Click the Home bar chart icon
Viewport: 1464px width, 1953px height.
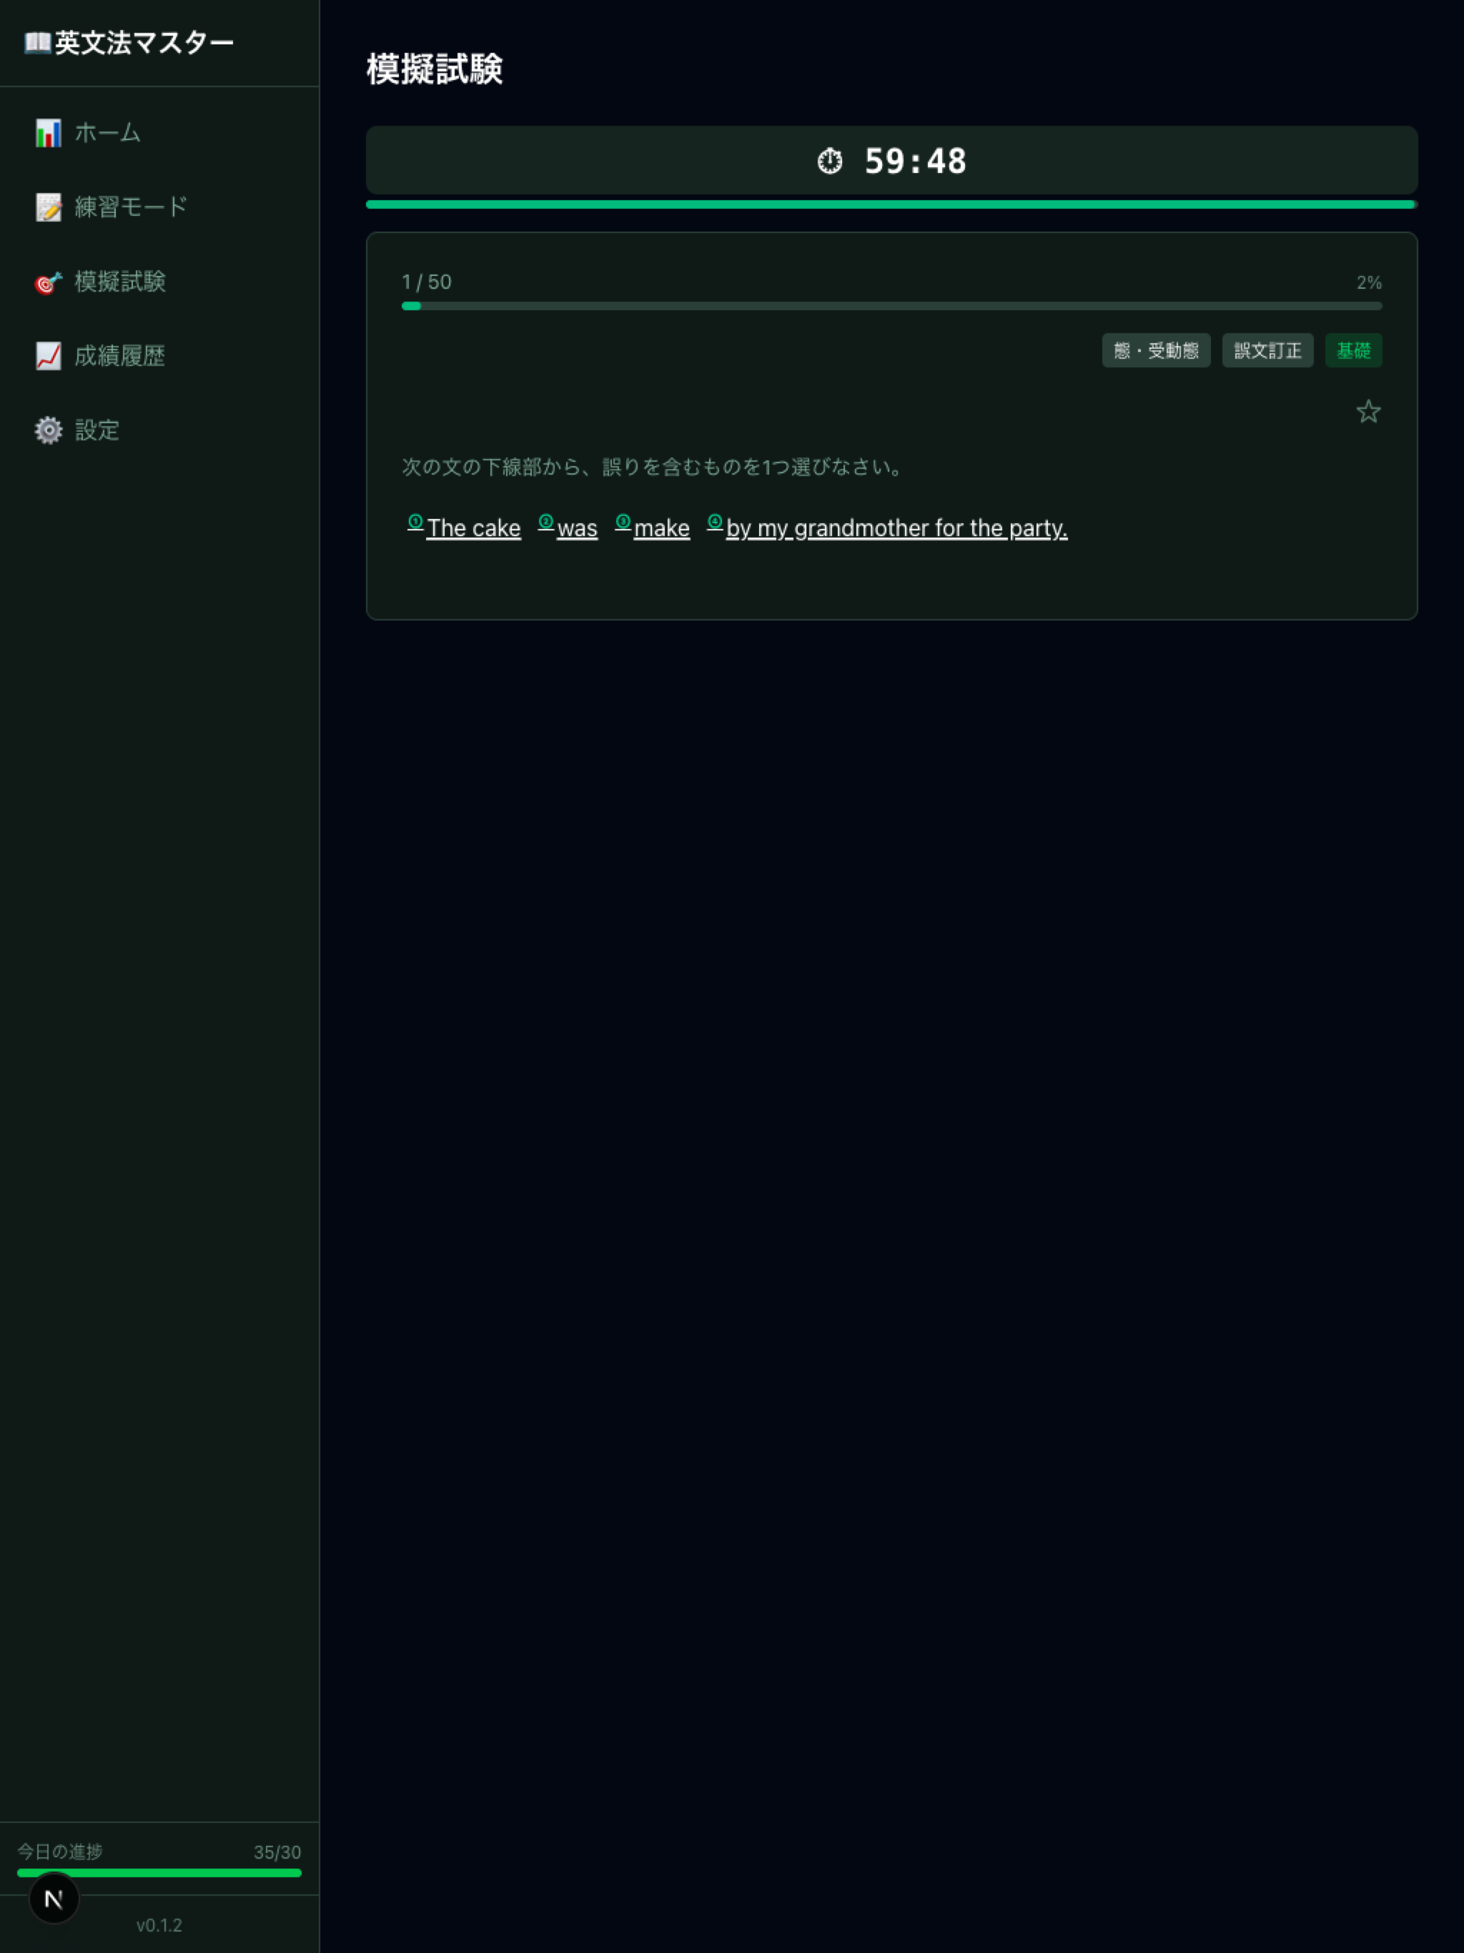[x=49, y=133]
